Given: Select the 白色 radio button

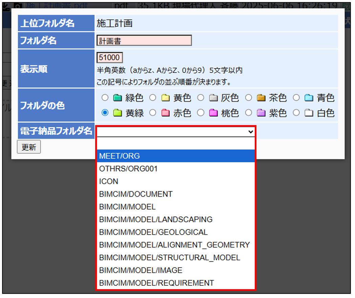Looking at the screenshot, I should pyautogui.click(x=297, y=113).
